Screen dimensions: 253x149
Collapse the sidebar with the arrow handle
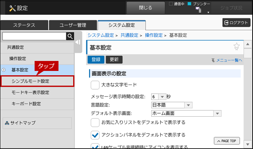click(x=78, y=42)
